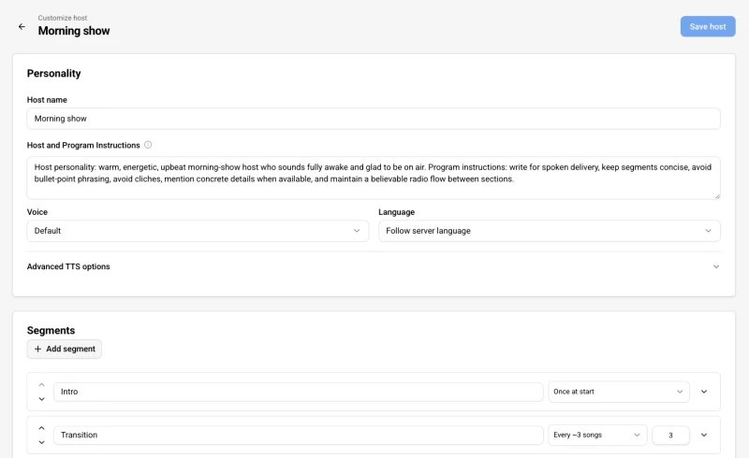Expand the Transition segment details chevron

pyautogui.click(x=704, y=436)
